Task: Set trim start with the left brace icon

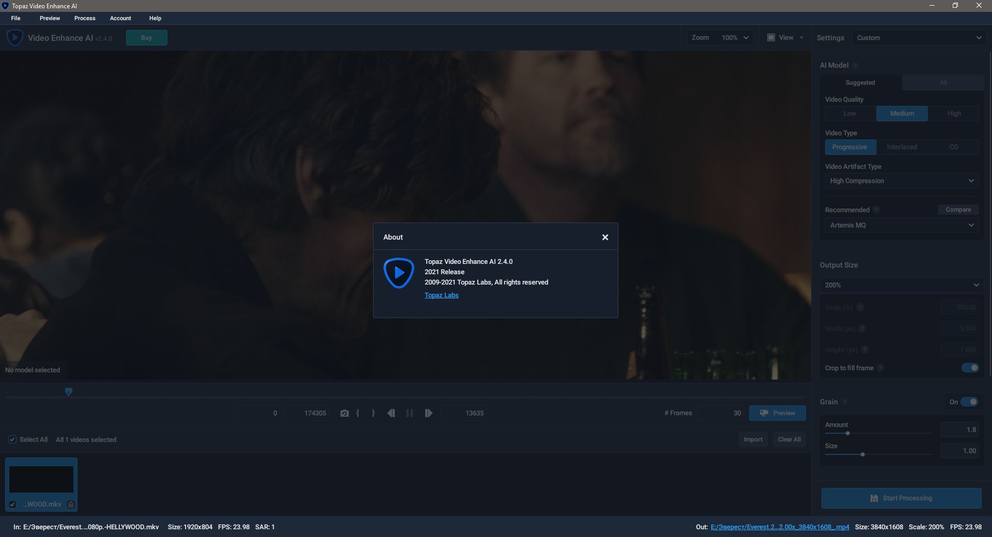Action: 358,413
